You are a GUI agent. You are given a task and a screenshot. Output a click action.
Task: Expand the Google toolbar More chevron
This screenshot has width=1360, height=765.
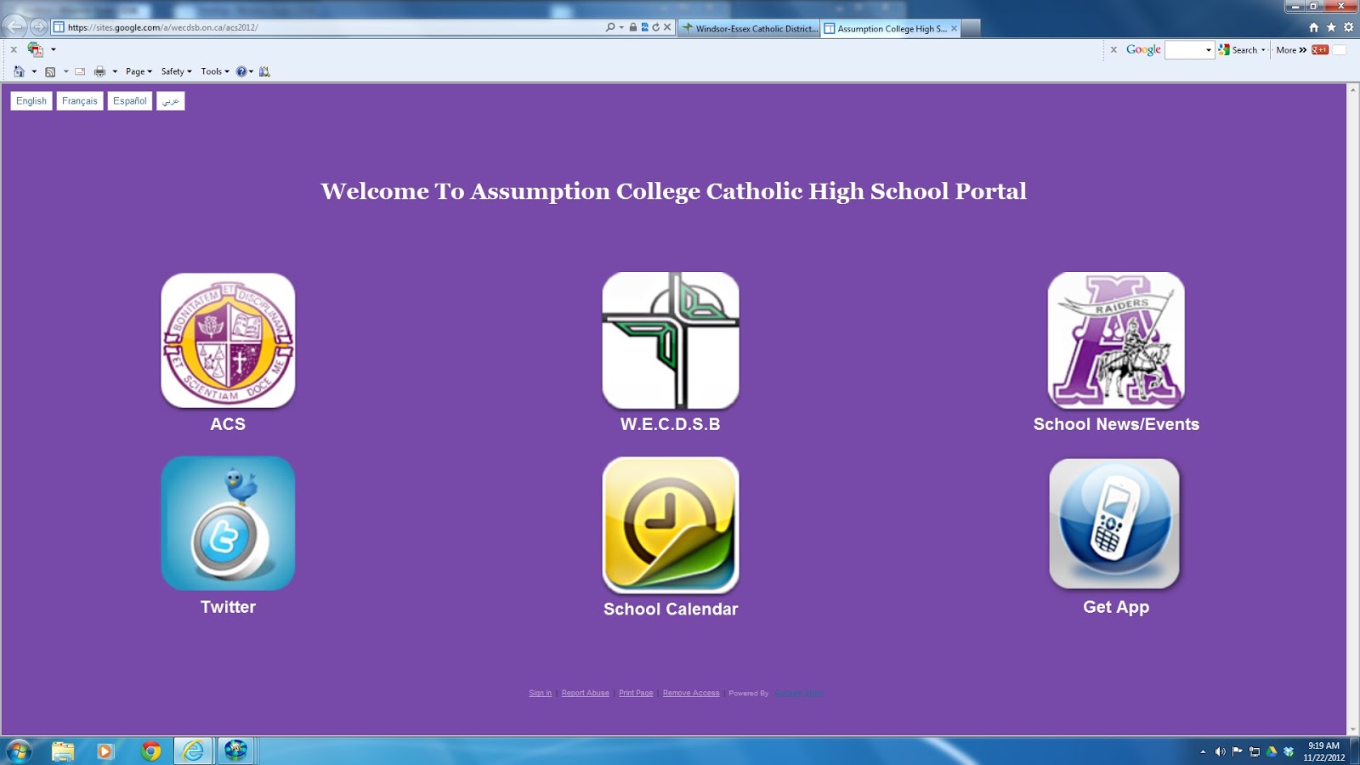click(x=1303, y=50)
